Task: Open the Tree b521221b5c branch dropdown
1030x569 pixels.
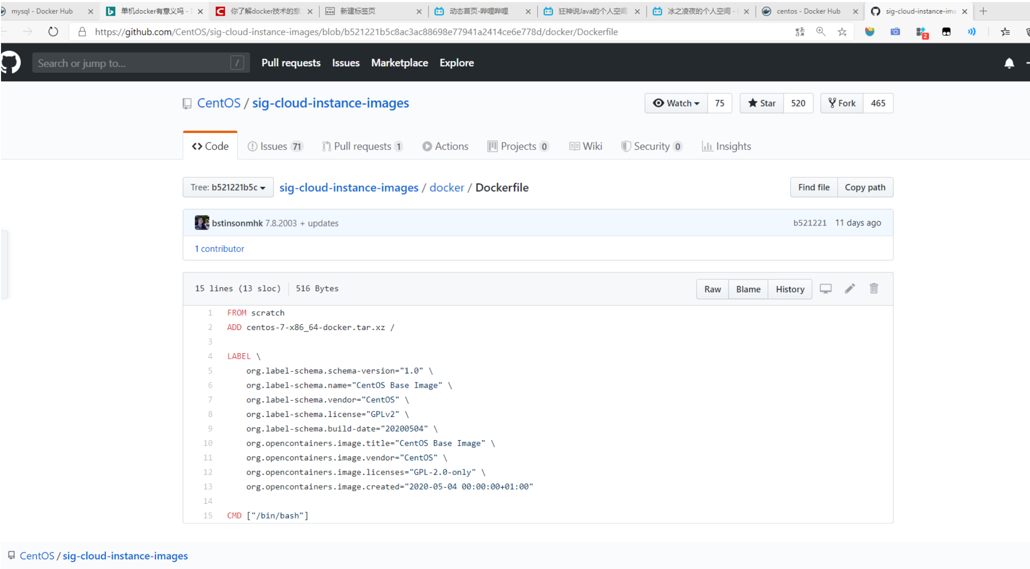Action: [x=228, y=187]
